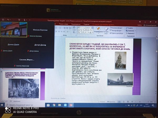This screenshot has height=118, width=158.
Task: Click the align text icon
Action: tap(74, 30)
